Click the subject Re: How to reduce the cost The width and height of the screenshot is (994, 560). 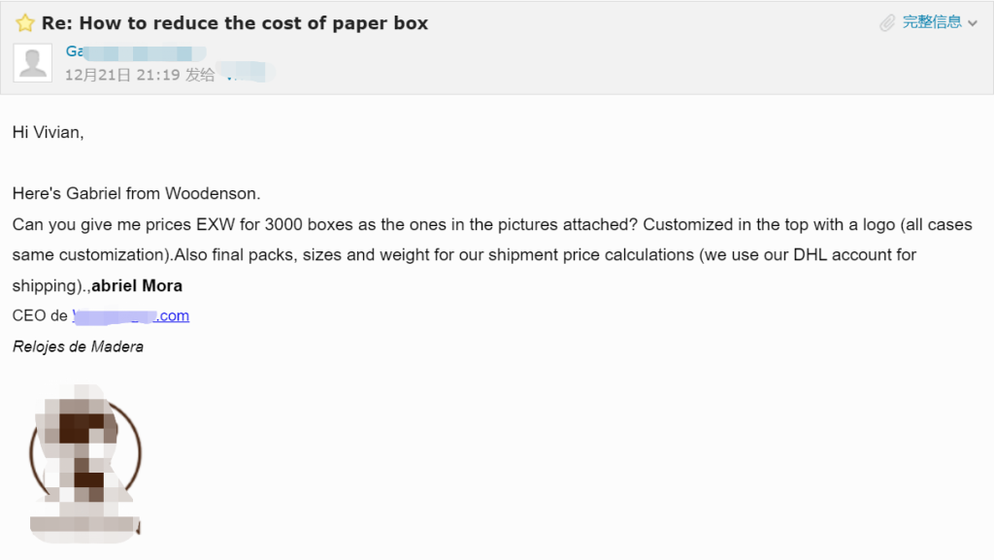click(x=235, y=23)
